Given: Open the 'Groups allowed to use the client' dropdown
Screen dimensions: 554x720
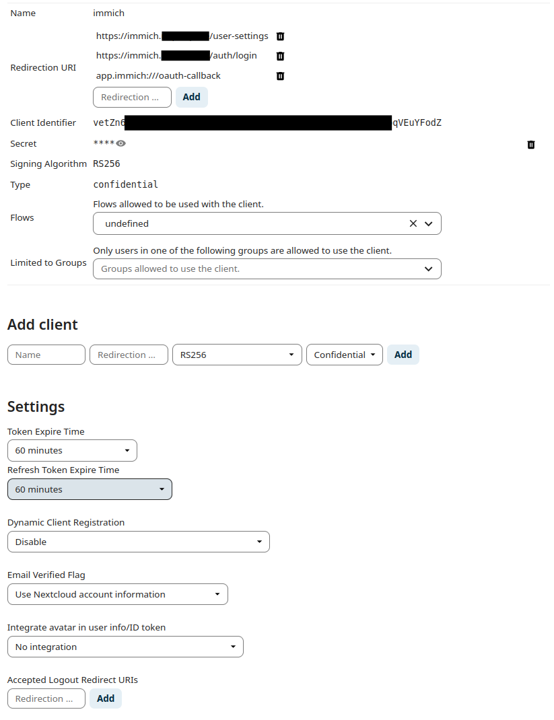Looking at the screenshot, I should coord(428,268).
